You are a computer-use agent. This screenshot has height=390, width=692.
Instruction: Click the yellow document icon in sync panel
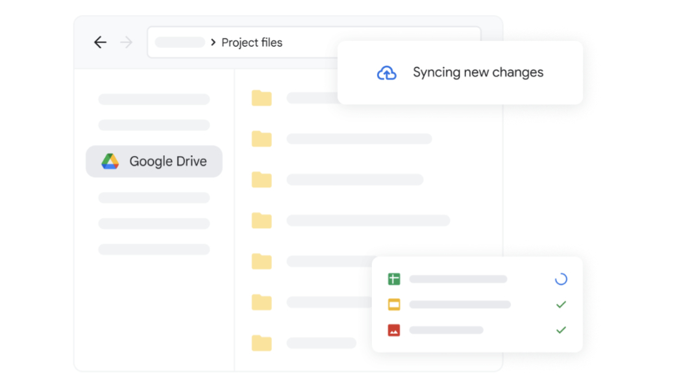click(393, 304)
